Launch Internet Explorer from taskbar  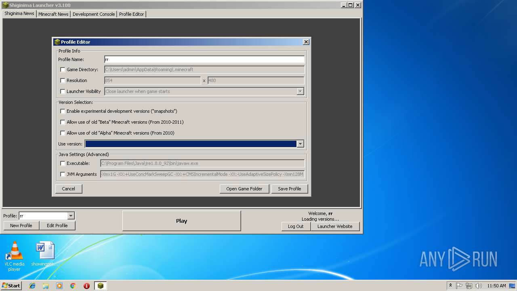(32, 286)
